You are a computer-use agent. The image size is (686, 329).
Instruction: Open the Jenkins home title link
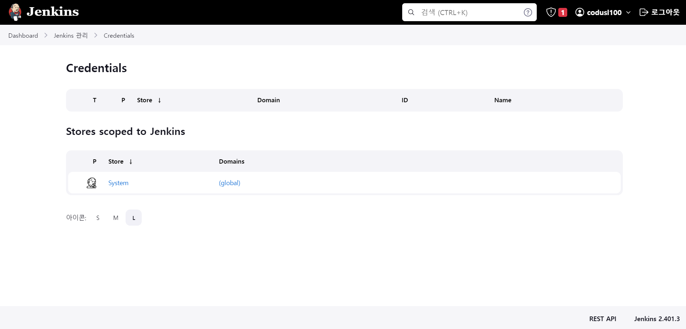(53, 12)
